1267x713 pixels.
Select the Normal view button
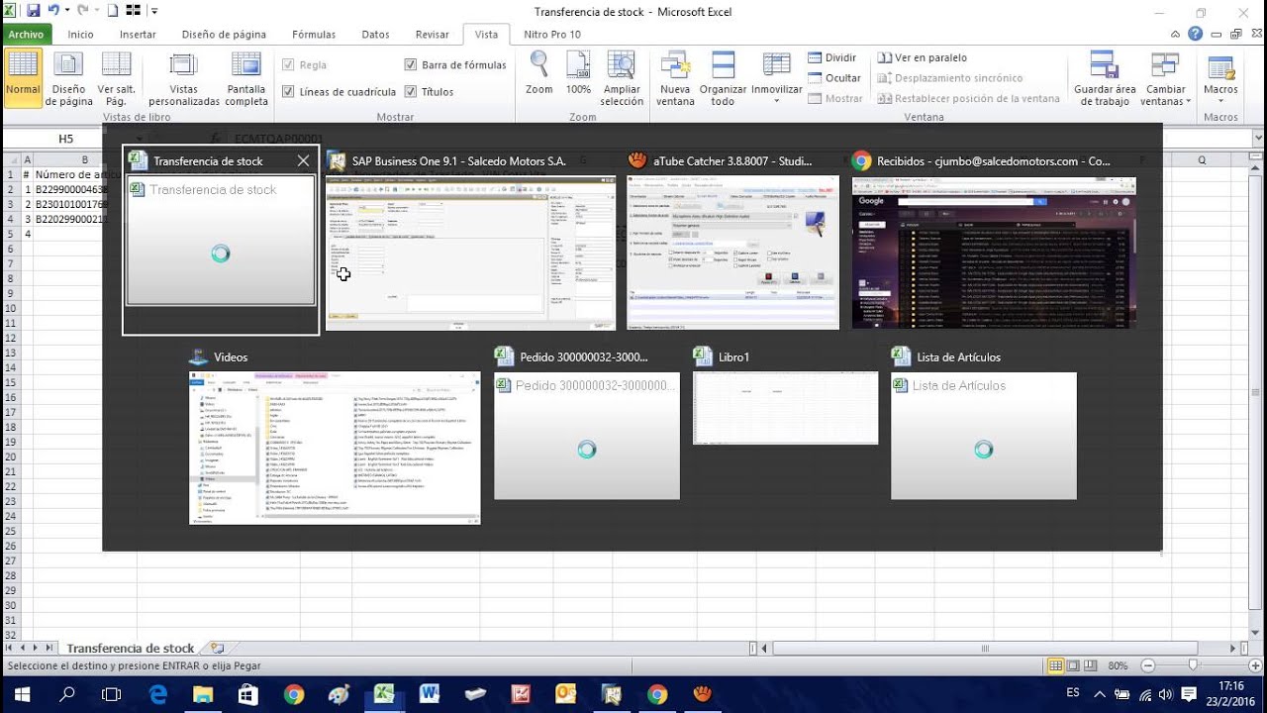pos(23,77)
